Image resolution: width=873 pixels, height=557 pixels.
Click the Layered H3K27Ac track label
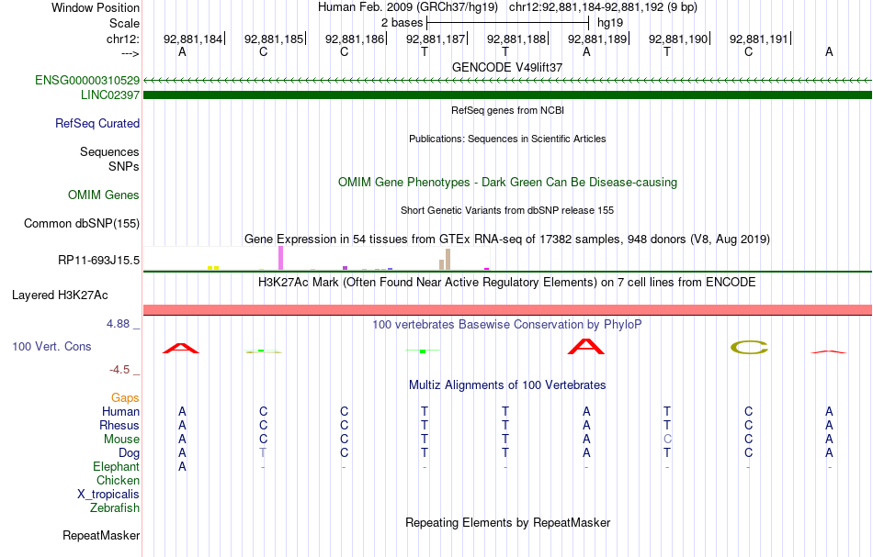pyautogui.click(x=60, y=295)
